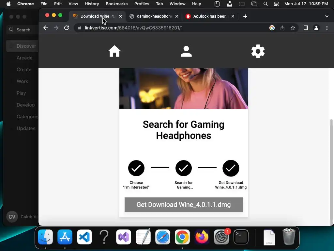Switch to the gaming-headphones tab
This screenshot has width=334, height=251.
(x=154, y=16)
